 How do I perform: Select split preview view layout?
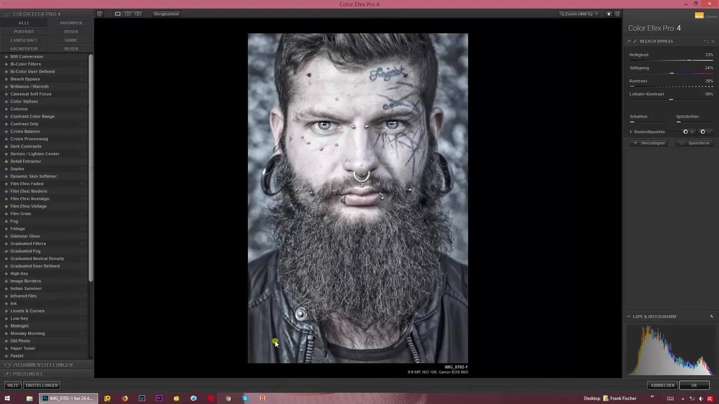click(128, 14)
